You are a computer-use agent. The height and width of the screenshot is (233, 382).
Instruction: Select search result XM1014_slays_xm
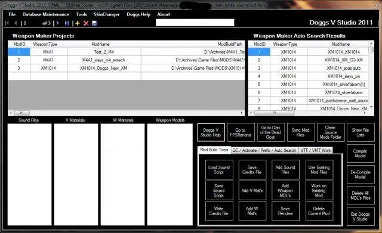(x=308, y=76)
